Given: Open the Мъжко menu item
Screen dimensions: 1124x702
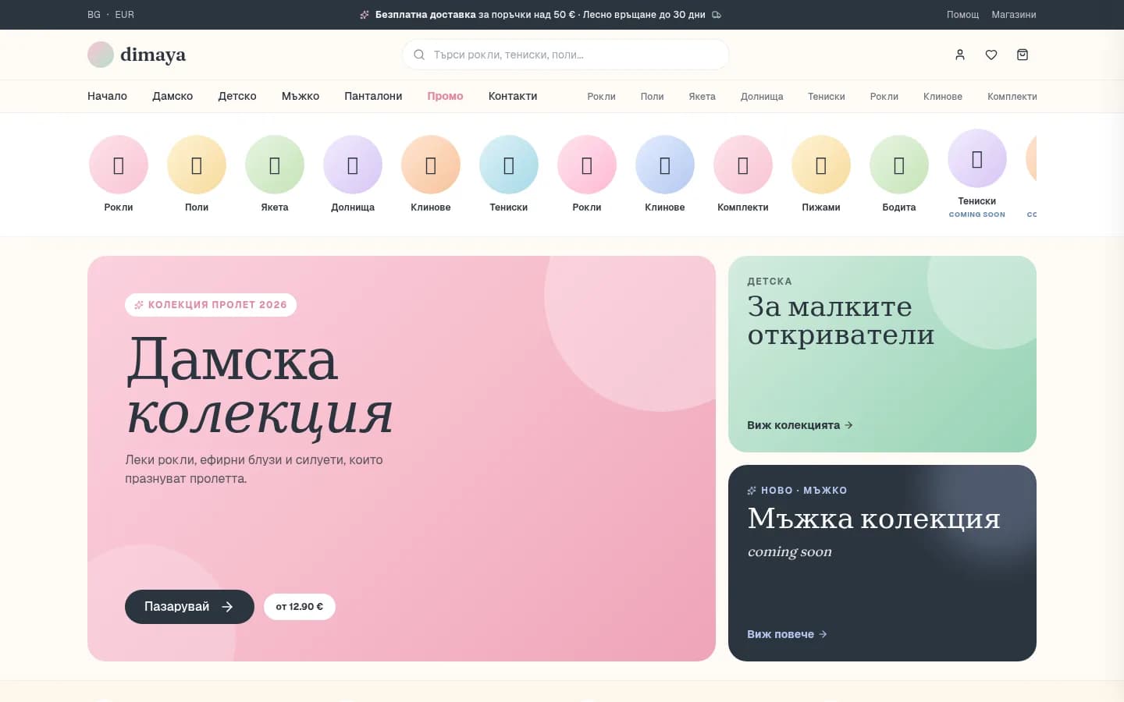Looking at the screenshot, I should [x=301, y=96].
